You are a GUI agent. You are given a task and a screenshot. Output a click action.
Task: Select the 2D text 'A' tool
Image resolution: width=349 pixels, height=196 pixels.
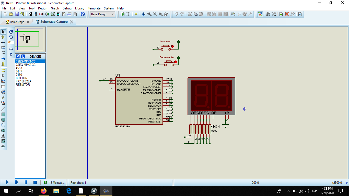point(3,136)
